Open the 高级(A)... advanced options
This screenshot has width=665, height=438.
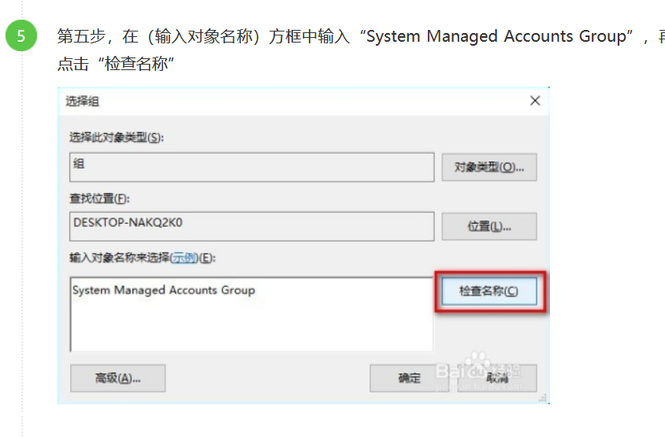[x=118, y=378]
